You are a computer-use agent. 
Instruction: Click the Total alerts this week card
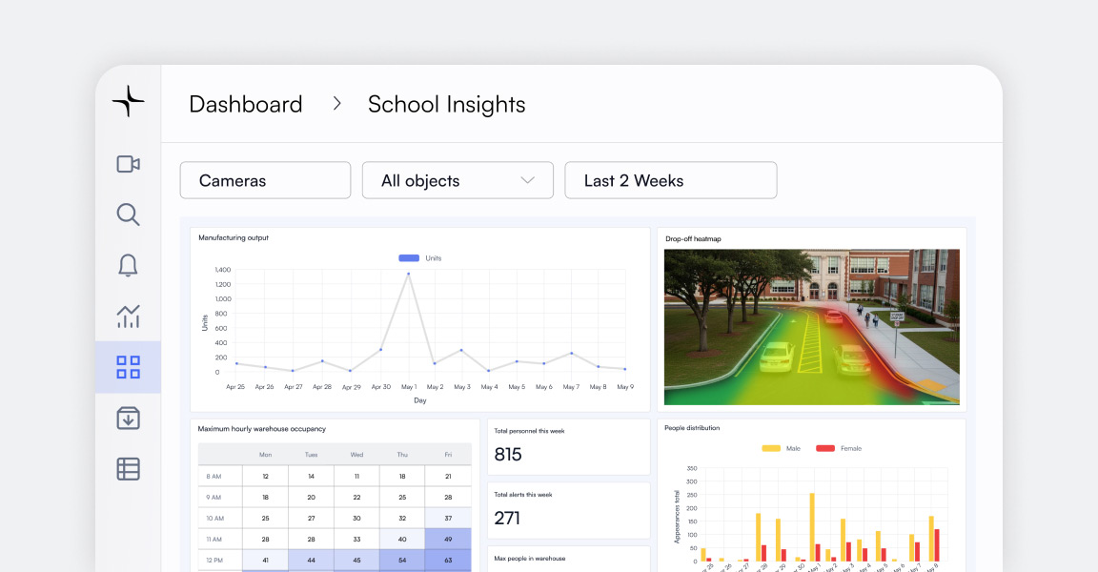[x=568, y=510]
